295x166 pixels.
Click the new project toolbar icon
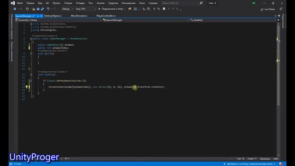[x=27, y=9]
